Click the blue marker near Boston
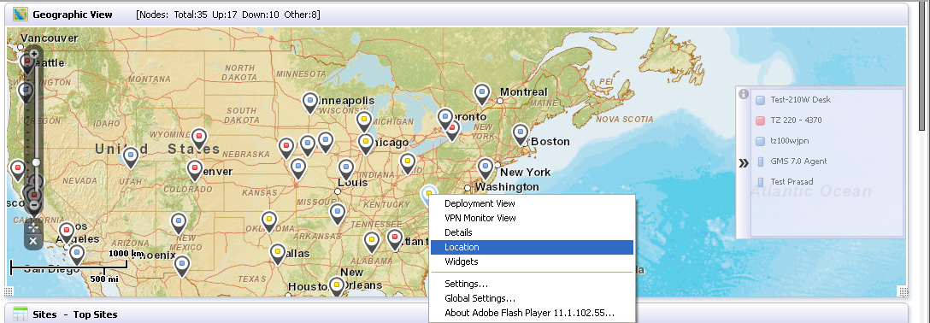This screenshot has height=323, width=930. point(521,134)
